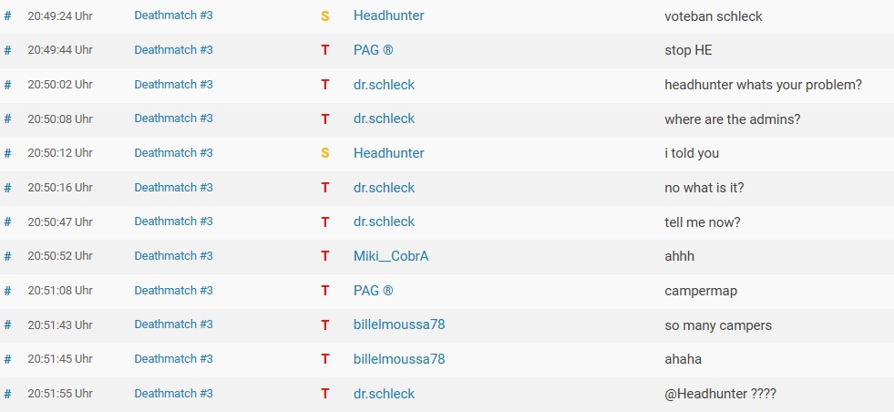Click the # anchor beside 20:50:02 Uhr
Screen dimensions: 894x412
pos(7,85)
